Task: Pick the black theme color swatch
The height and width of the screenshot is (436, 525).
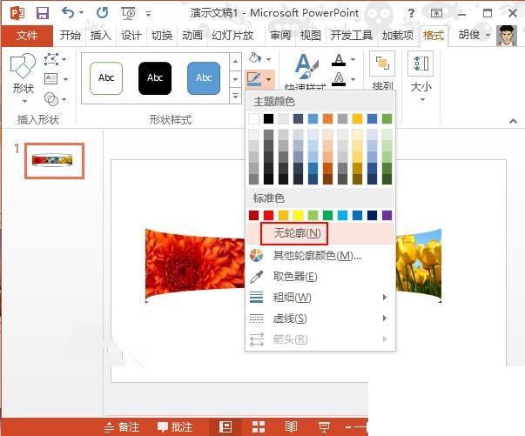Action: (268, 118)
